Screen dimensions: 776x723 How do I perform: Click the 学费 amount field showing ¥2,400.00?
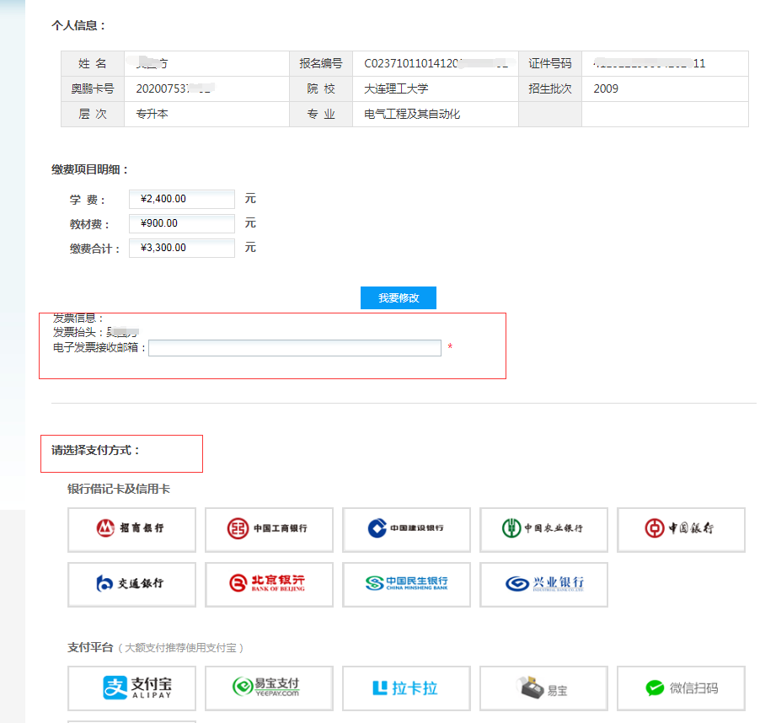pyautogui.click(x=181, y=199)
